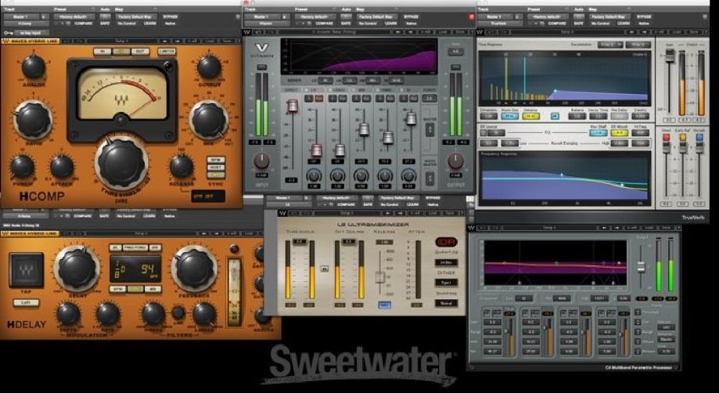Open the Master 1 track selector in H-Comp header

[x=22, y=16]
